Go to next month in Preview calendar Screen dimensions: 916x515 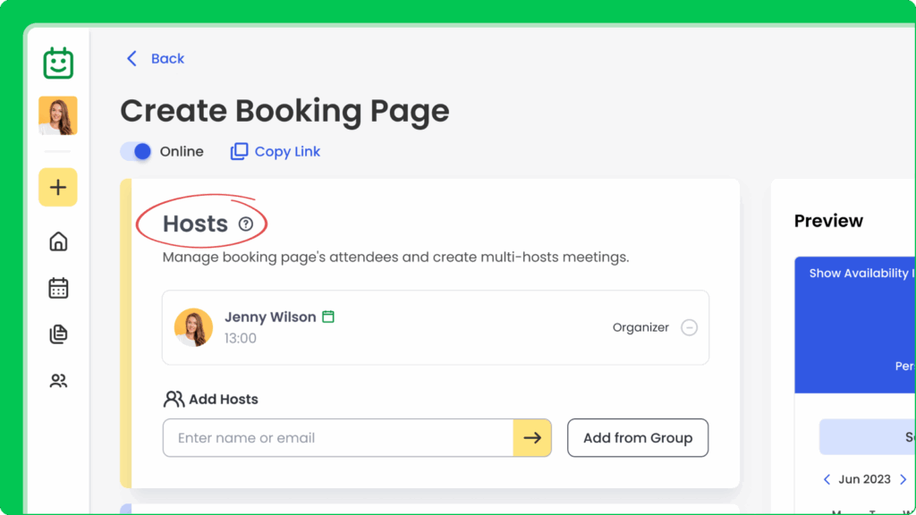903,480
